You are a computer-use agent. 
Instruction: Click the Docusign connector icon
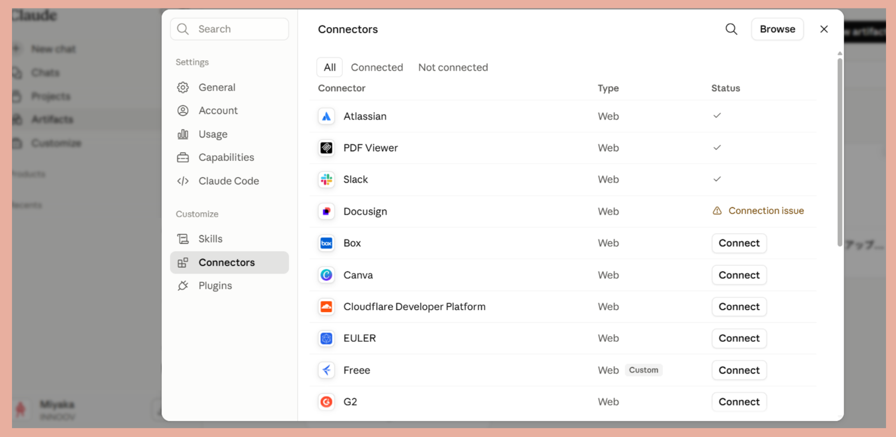pyautogui.click(x=326, y=211)
